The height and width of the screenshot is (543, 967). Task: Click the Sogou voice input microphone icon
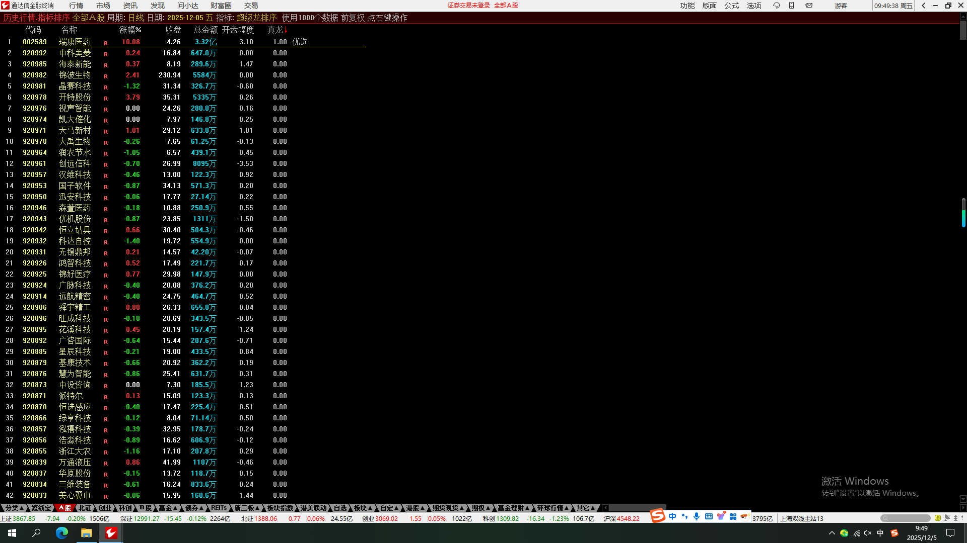coord(696,517)
